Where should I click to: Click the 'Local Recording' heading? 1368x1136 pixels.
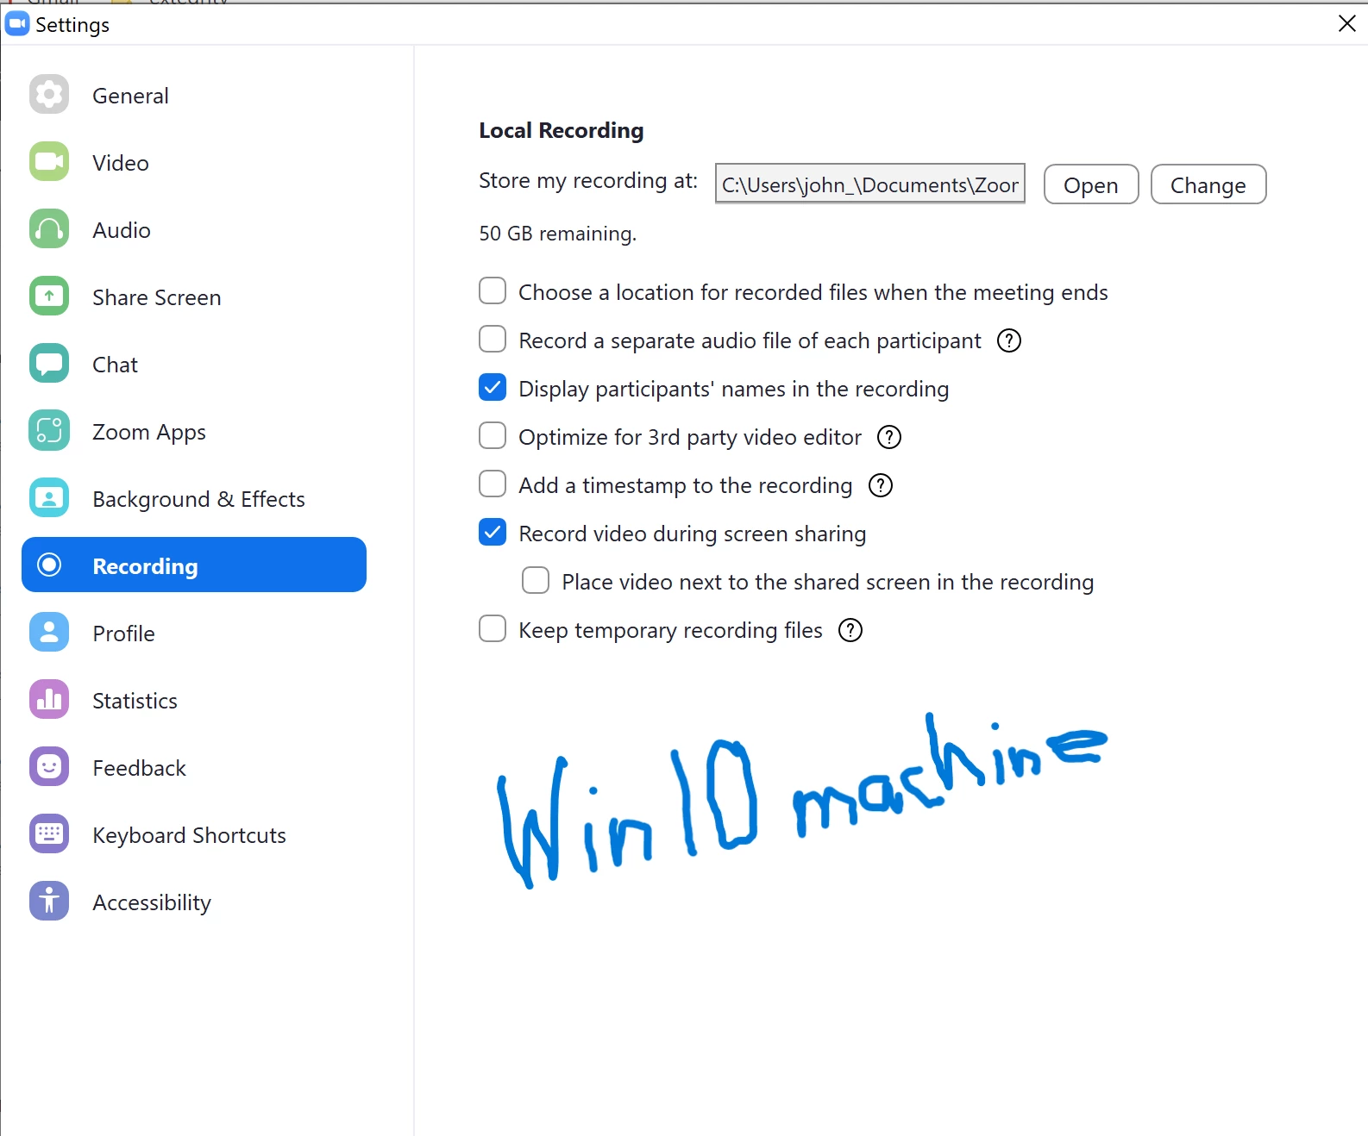click(x=561, y=130)
